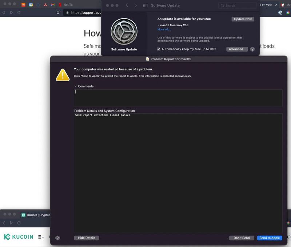Open More Info link for macOS Monterey

pos(164,29)
